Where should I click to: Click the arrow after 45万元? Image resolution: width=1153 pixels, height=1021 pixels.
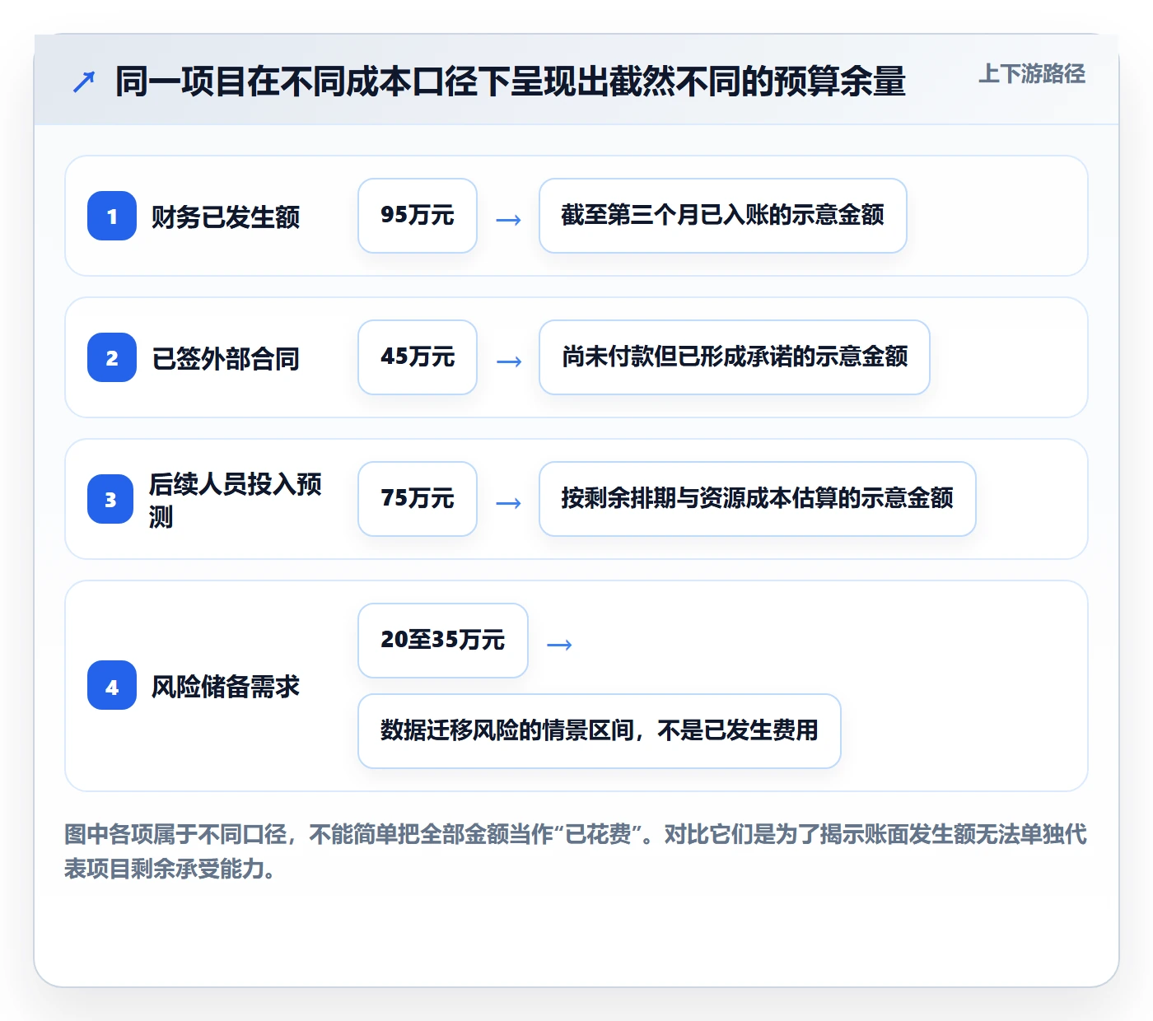click(509, 361)
